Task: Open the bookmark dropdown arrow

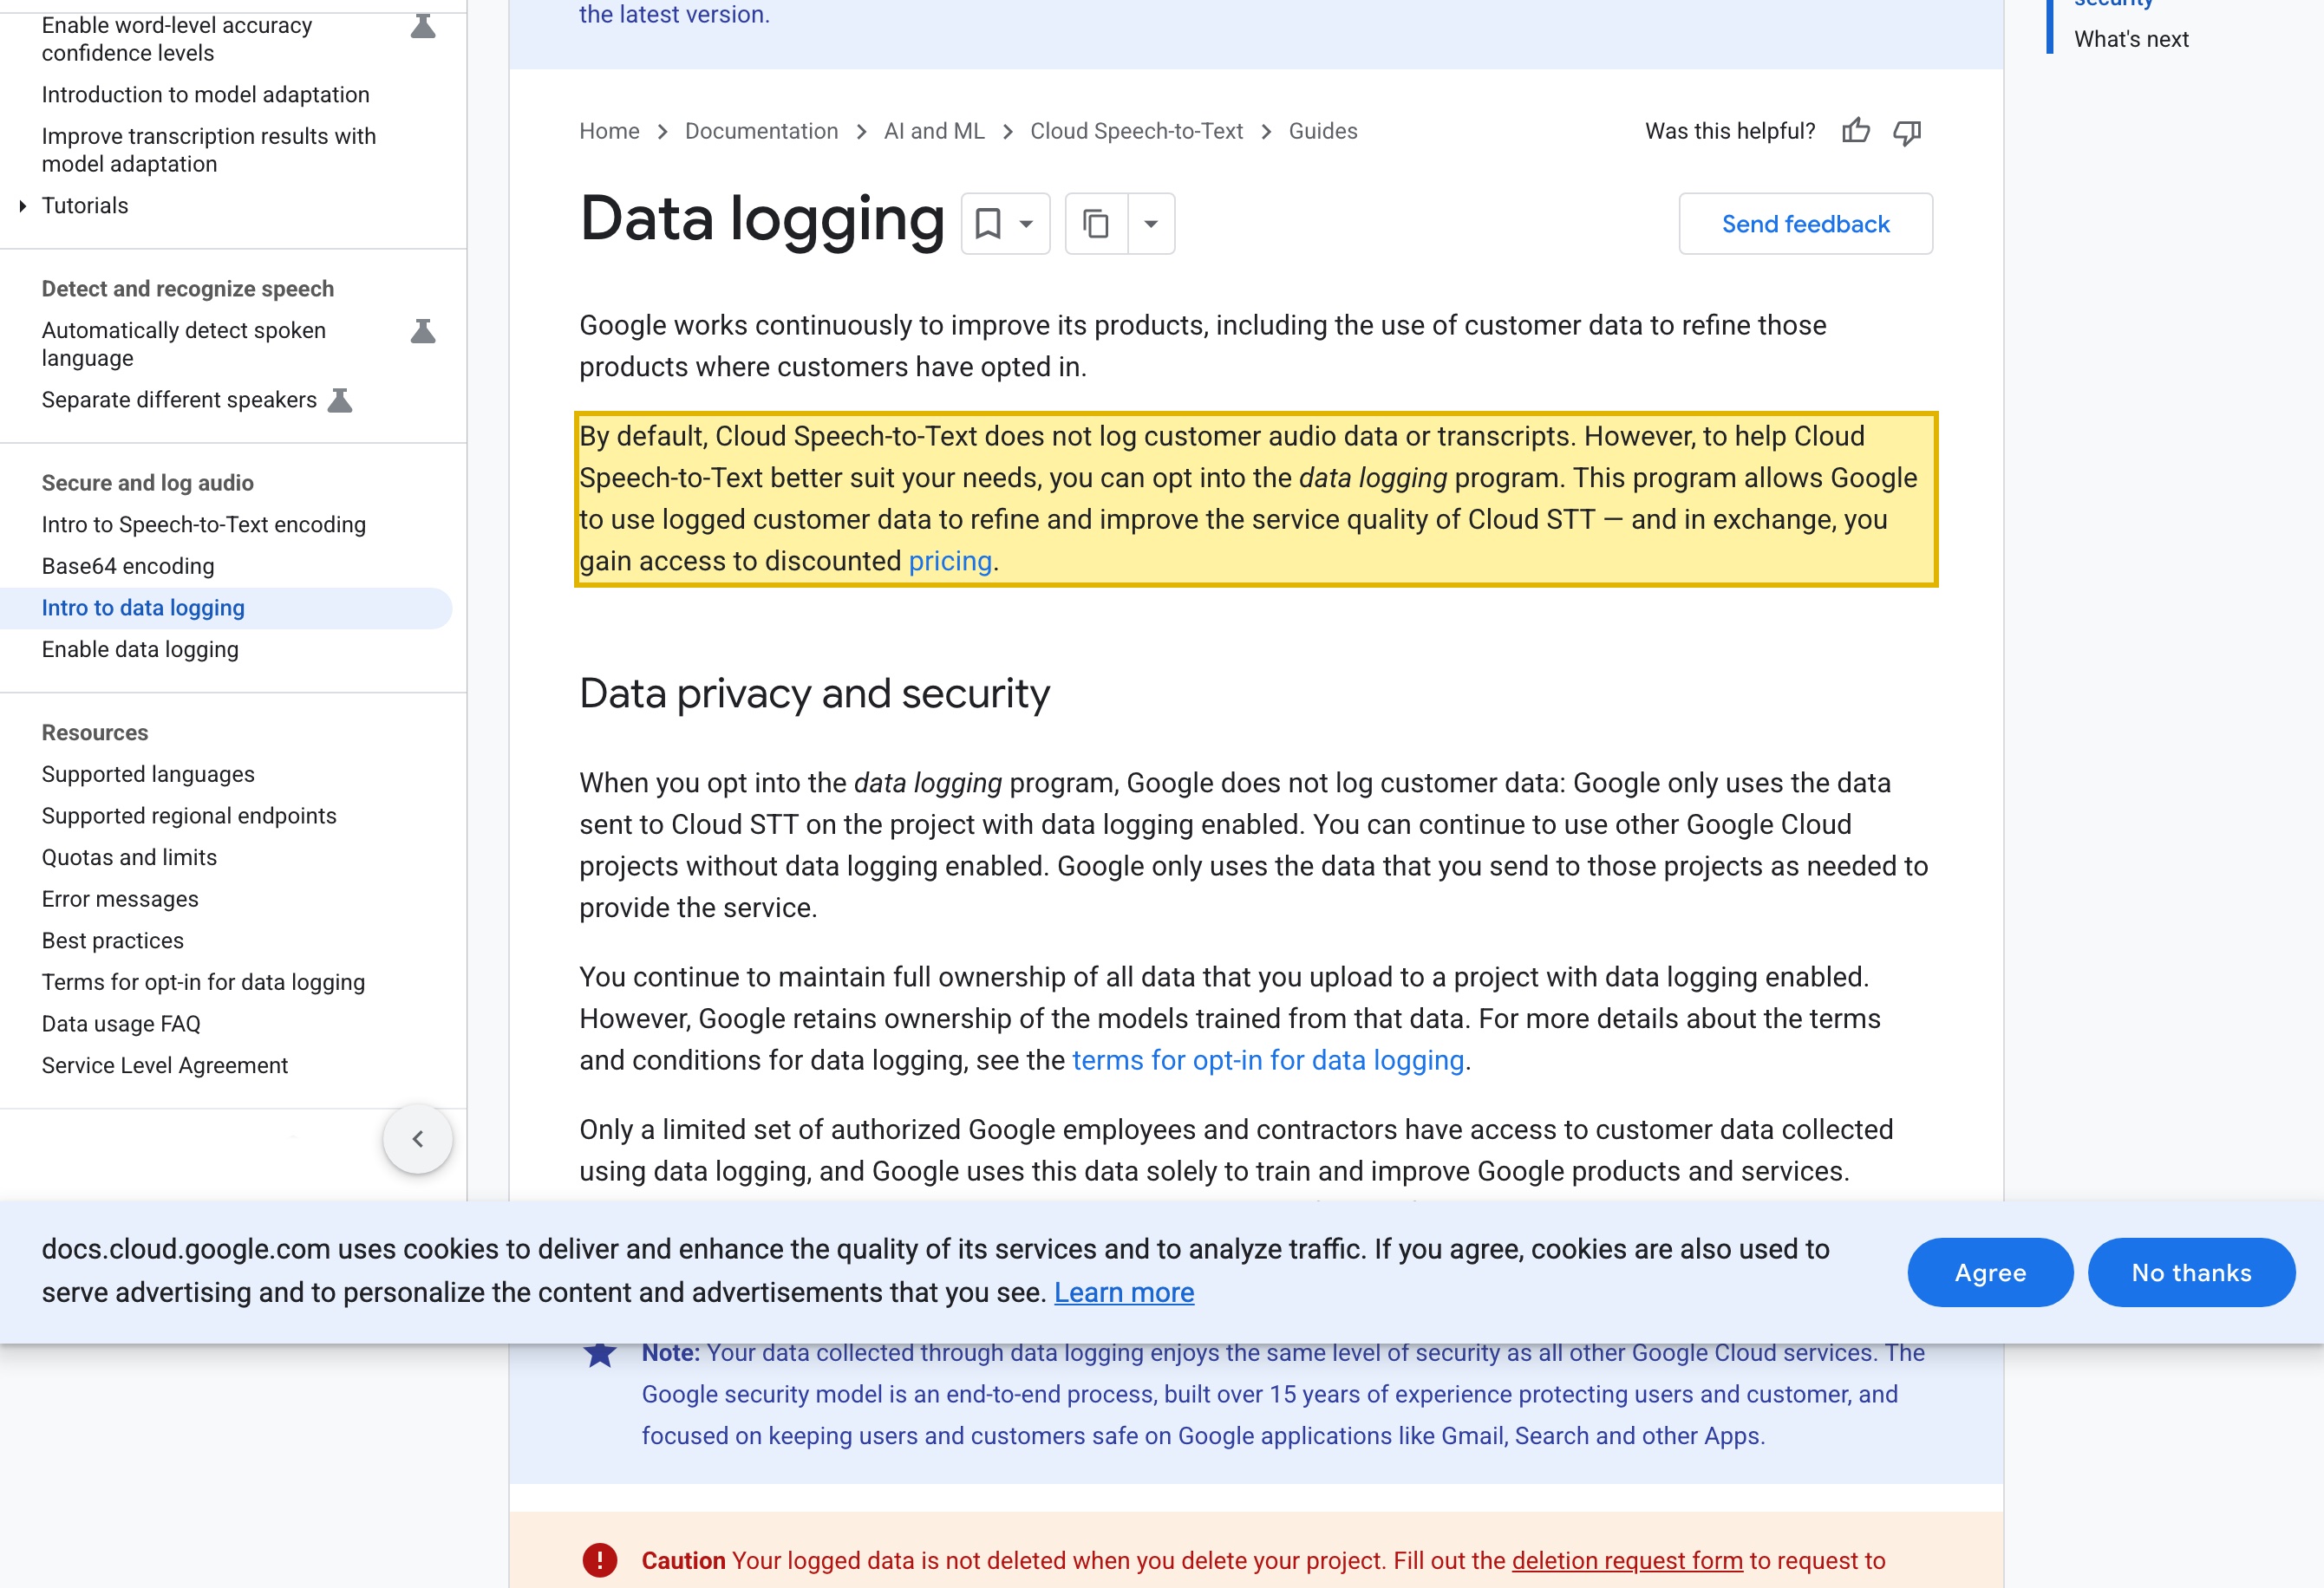Action: pyautogui.click(x=1026, y=224)
